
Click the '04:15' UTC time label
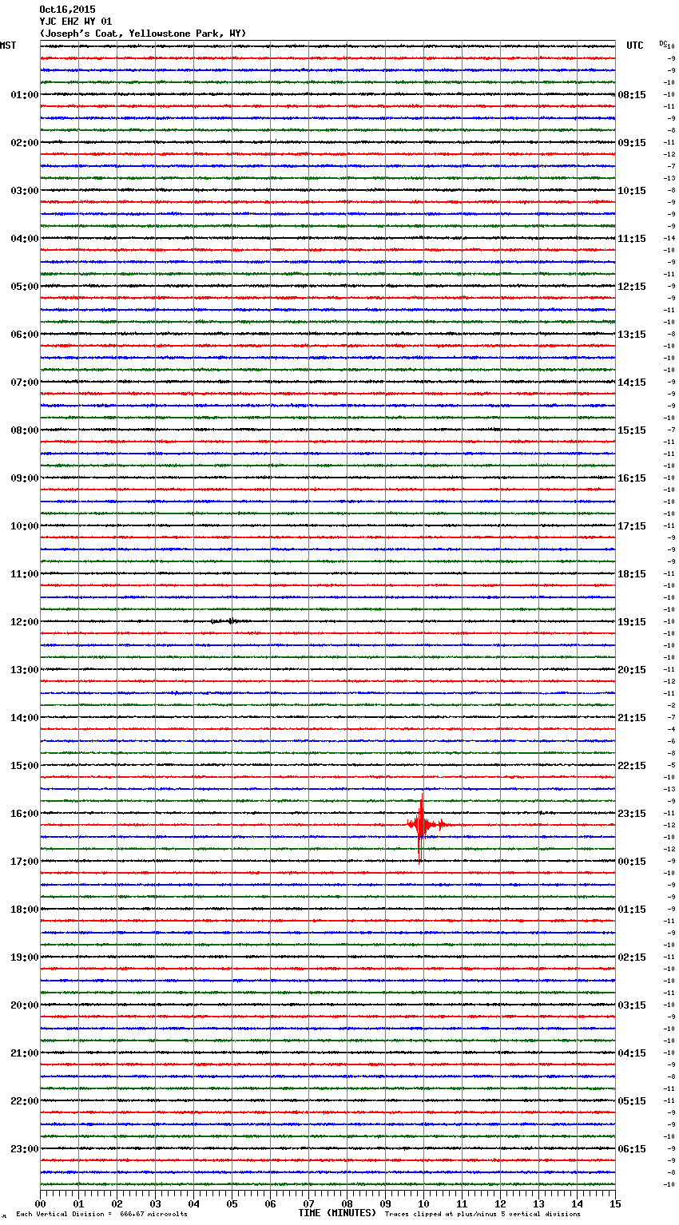click(632, 1053)
